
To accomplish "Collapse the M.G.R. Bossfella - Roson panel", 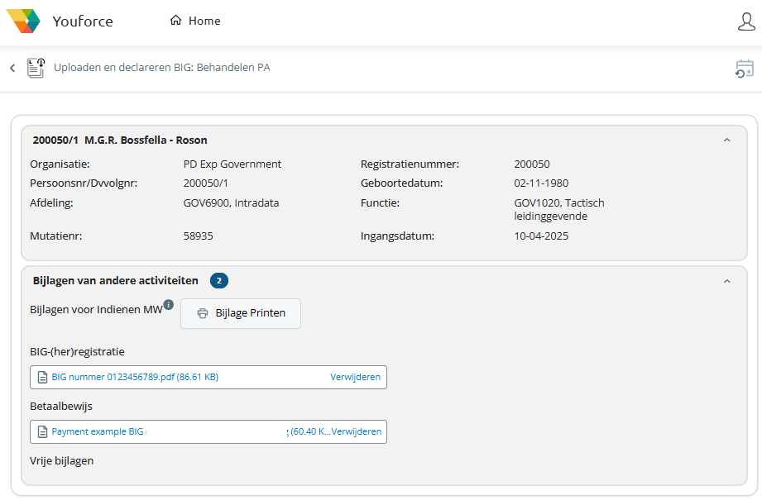I will pyautogui.click(x=727, y=140).
